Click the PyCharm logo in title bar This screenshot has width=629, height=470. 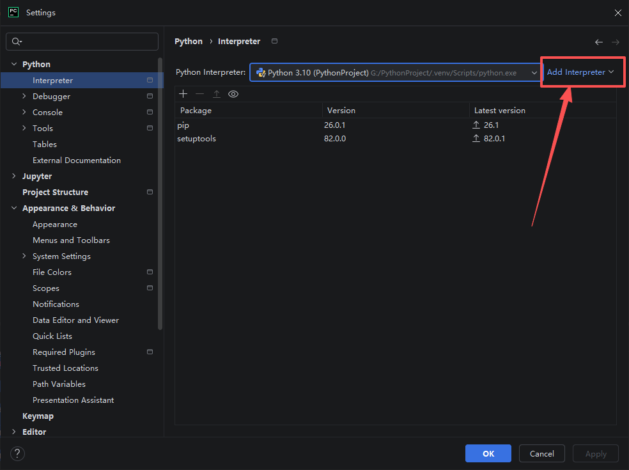(x=13, y=12)
